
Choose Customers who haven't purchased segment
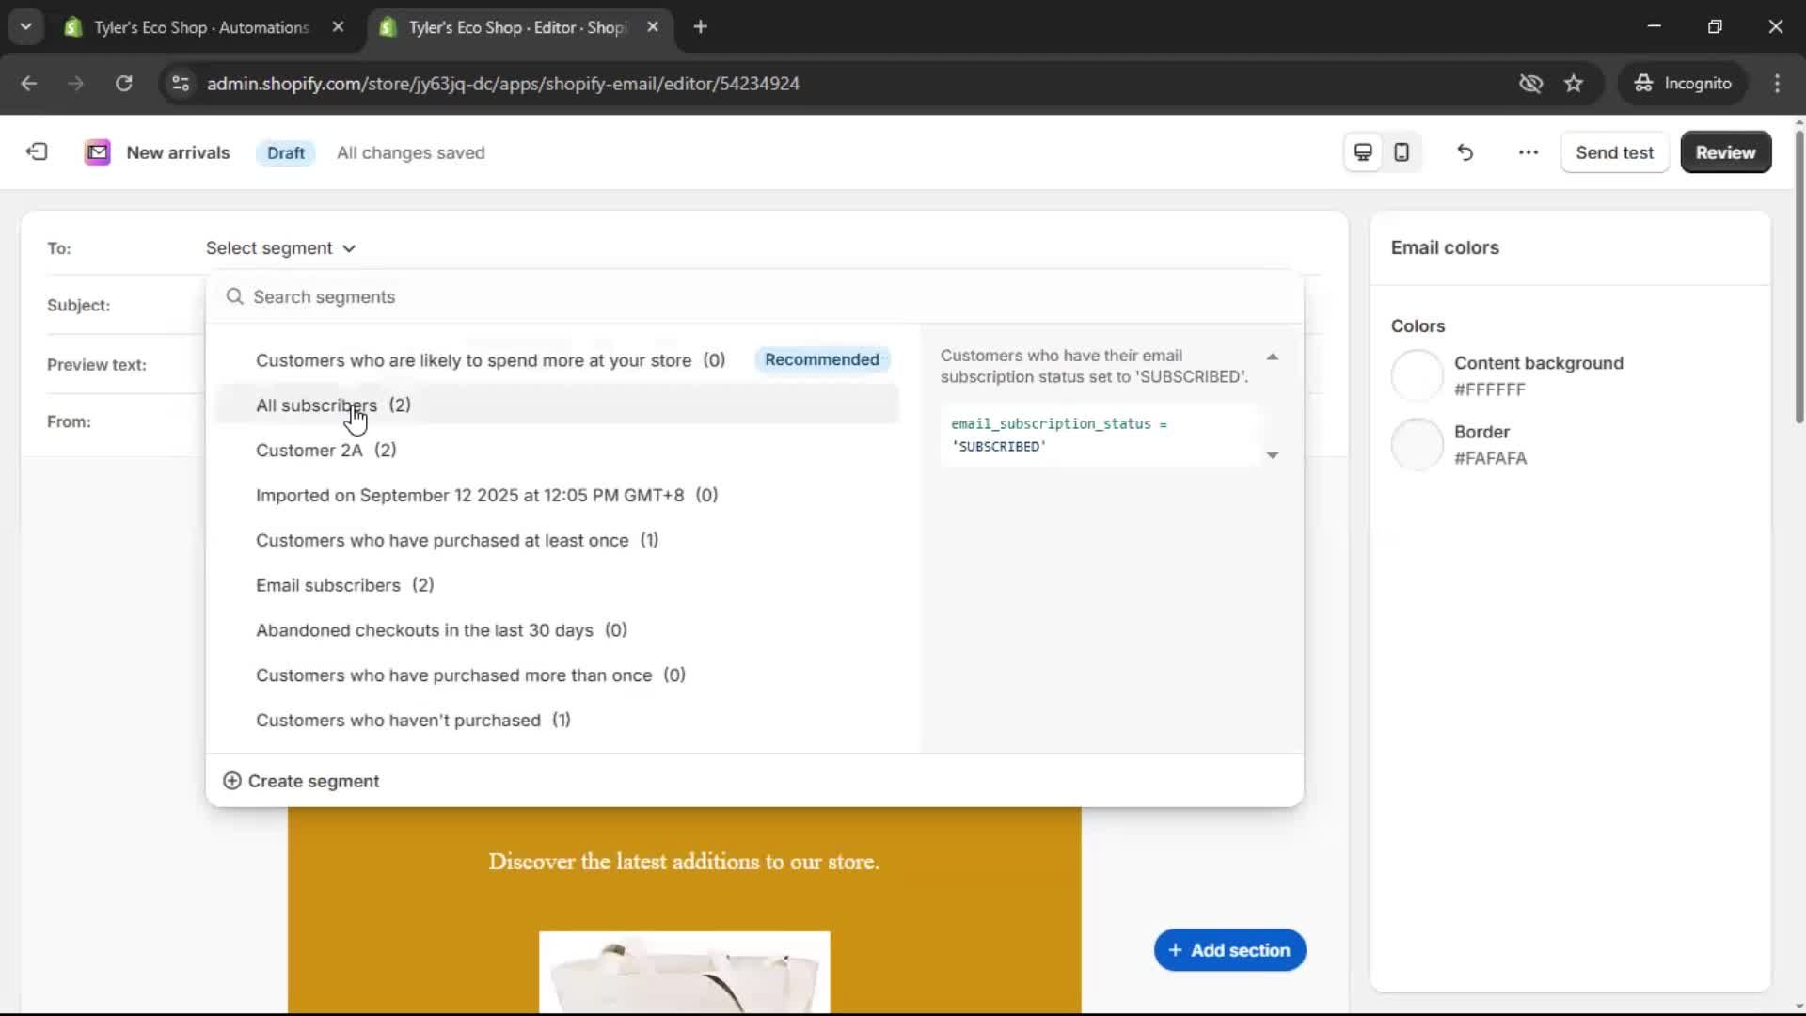coord(397,720)
